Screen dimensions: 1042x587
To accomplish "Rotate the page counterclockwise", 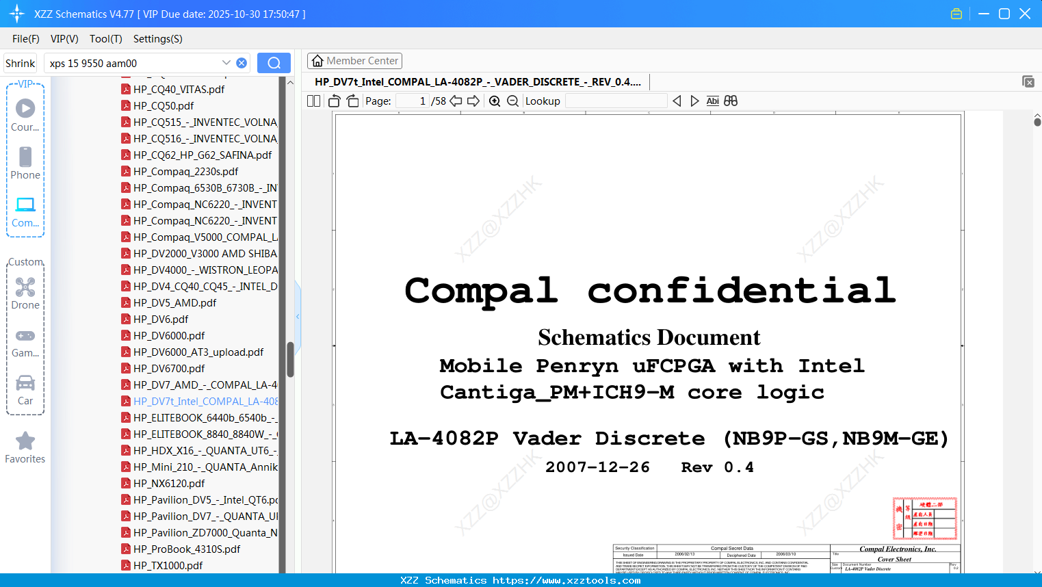I will [335, 101].
